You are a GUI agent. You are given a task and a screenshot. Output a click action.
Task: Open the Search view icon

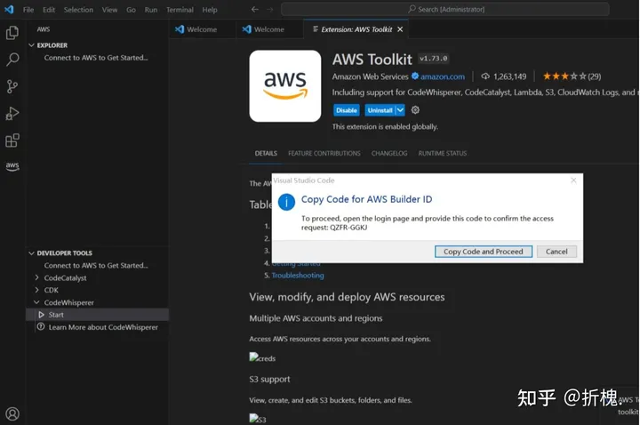click(x=12, y=60)
